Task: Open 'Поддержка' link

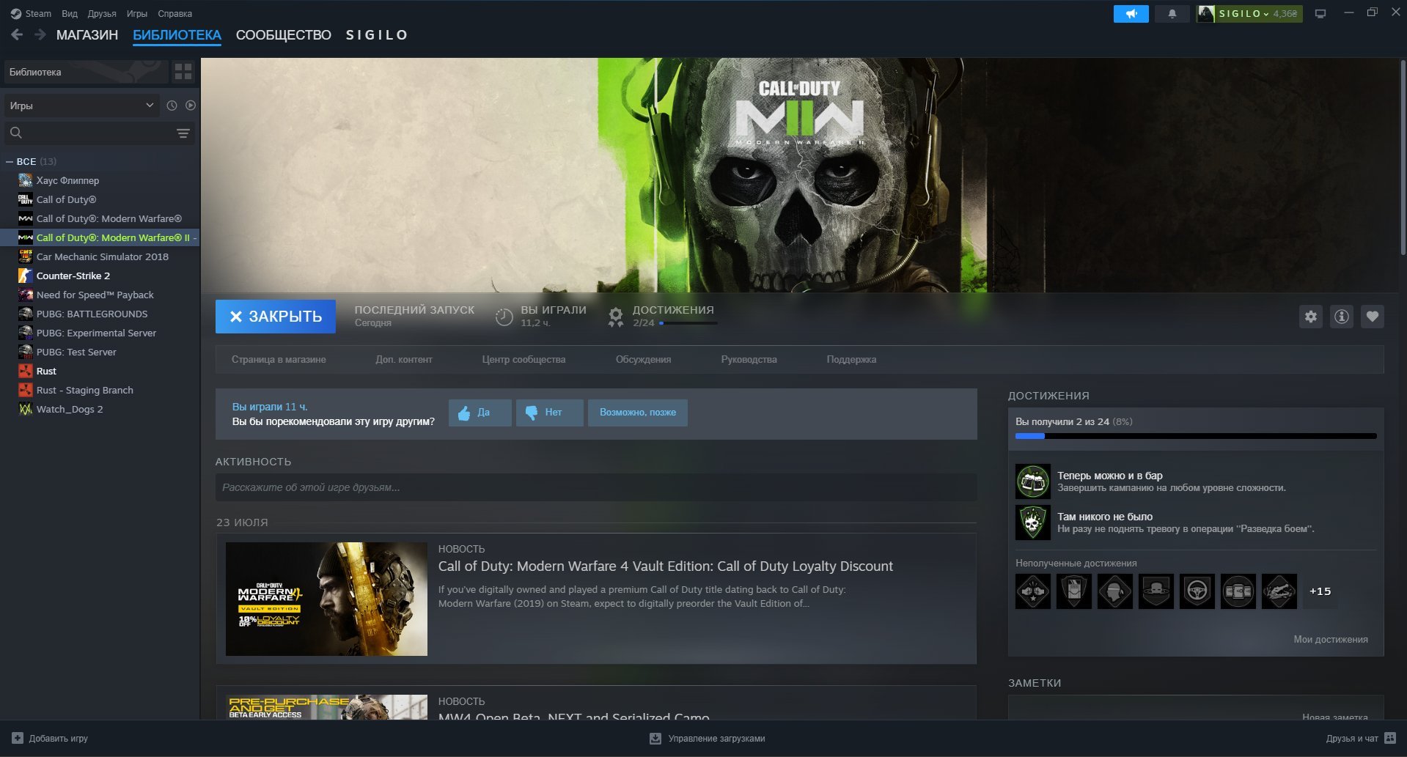Action: coord(851,360)
